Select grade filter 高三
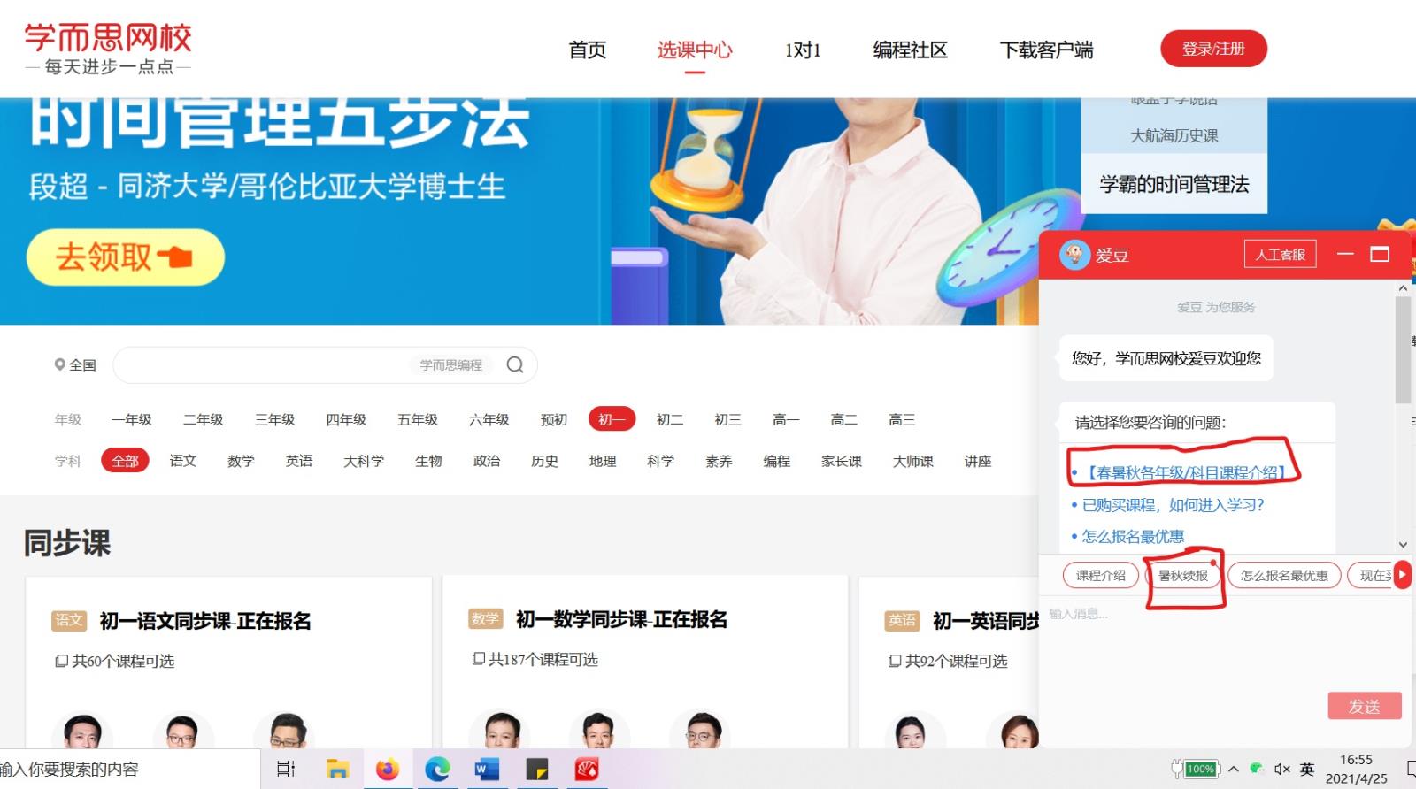1416x789 pixels. coord(902,419)
